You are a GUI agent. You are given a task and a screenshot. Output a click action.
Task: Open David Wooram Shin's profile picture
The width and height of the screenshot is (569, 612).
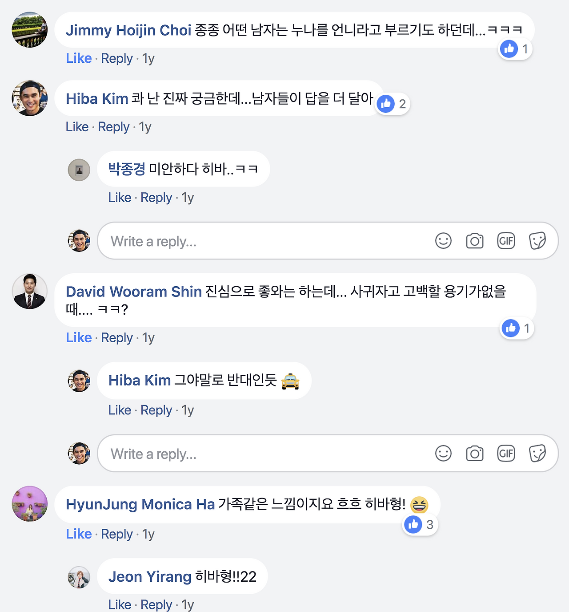pyautogui.click(x=29, y=292)
